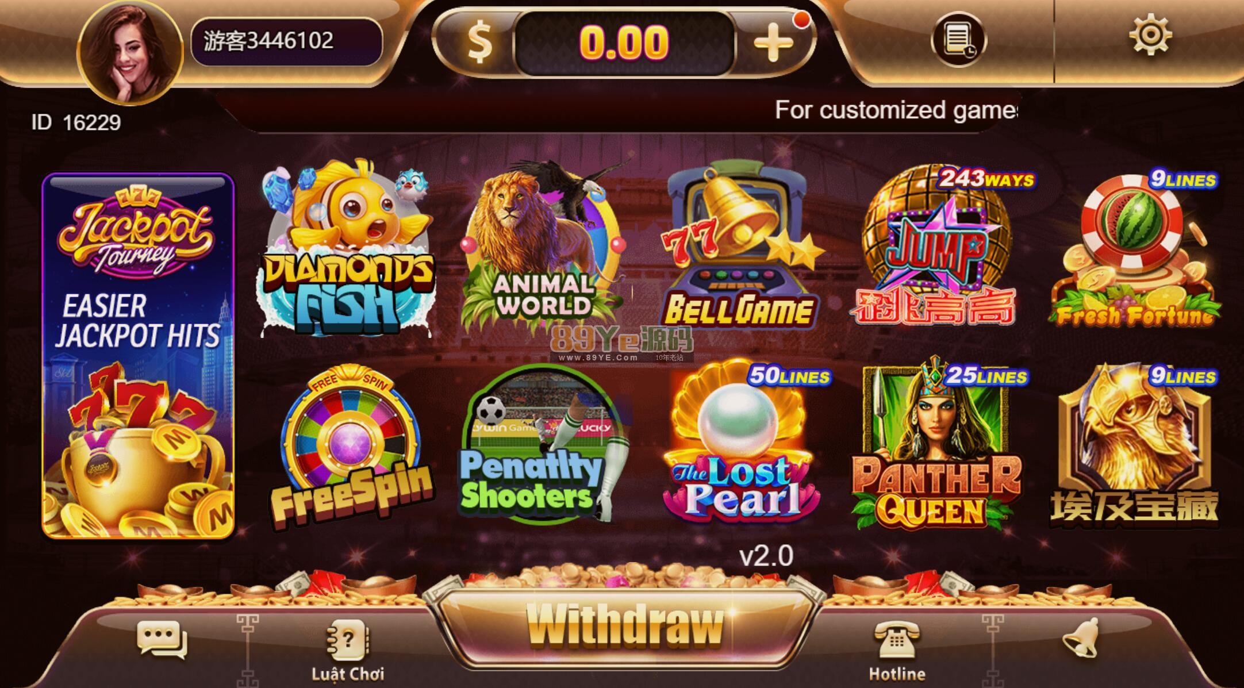Image resolution: width=1244 pixels, height=688 pixels.
Task: Launch the Penalty Shooters game
Action: [x=542, y=444]
